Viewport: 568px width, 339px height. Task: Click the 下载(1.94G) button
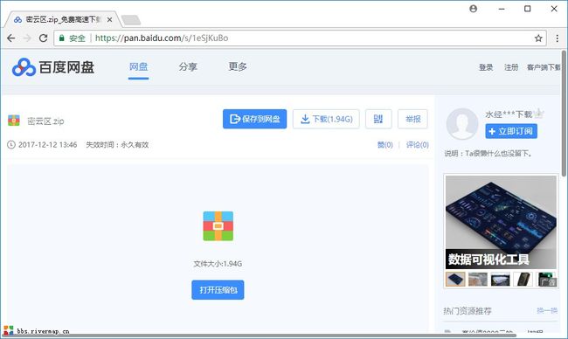point(326,119)
